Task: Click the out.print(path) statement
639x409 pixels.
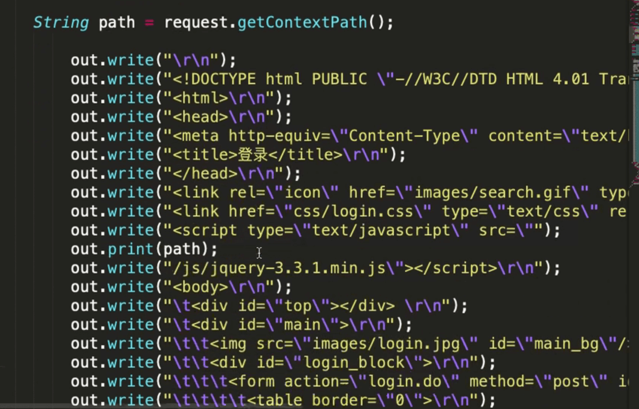Action: coord(144,249)
